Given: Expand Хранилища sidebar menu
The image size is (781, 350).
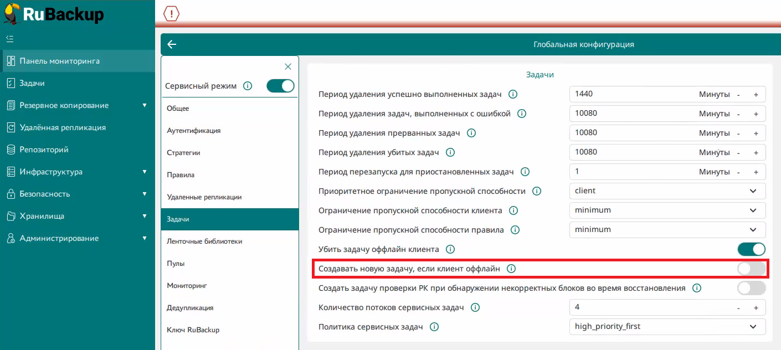Looking at the screenshot, I should pyautogui.click(x=145, y=216).
